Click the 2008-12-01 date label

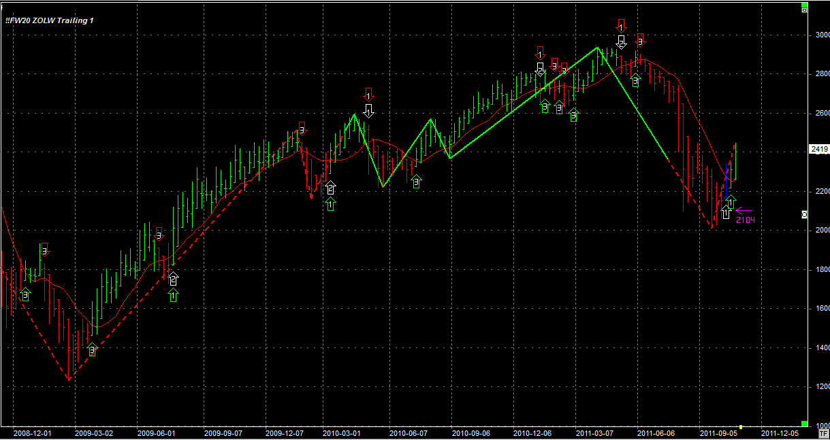(31, 433)
